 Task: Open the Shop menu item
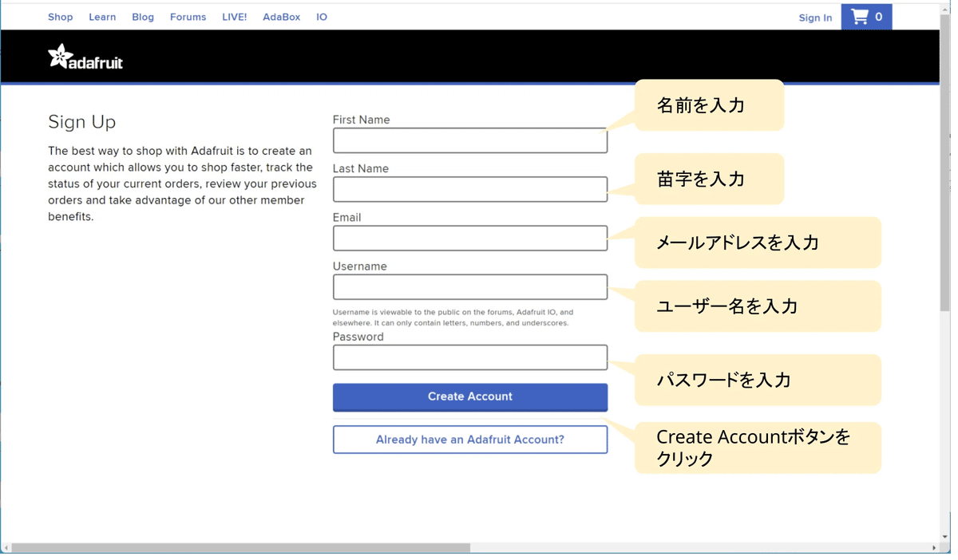coord(60,16)
